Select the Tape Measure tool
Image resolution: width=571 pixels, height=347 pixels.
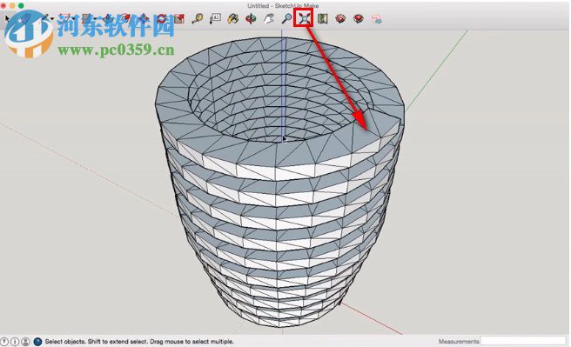[x=198, y=18]
